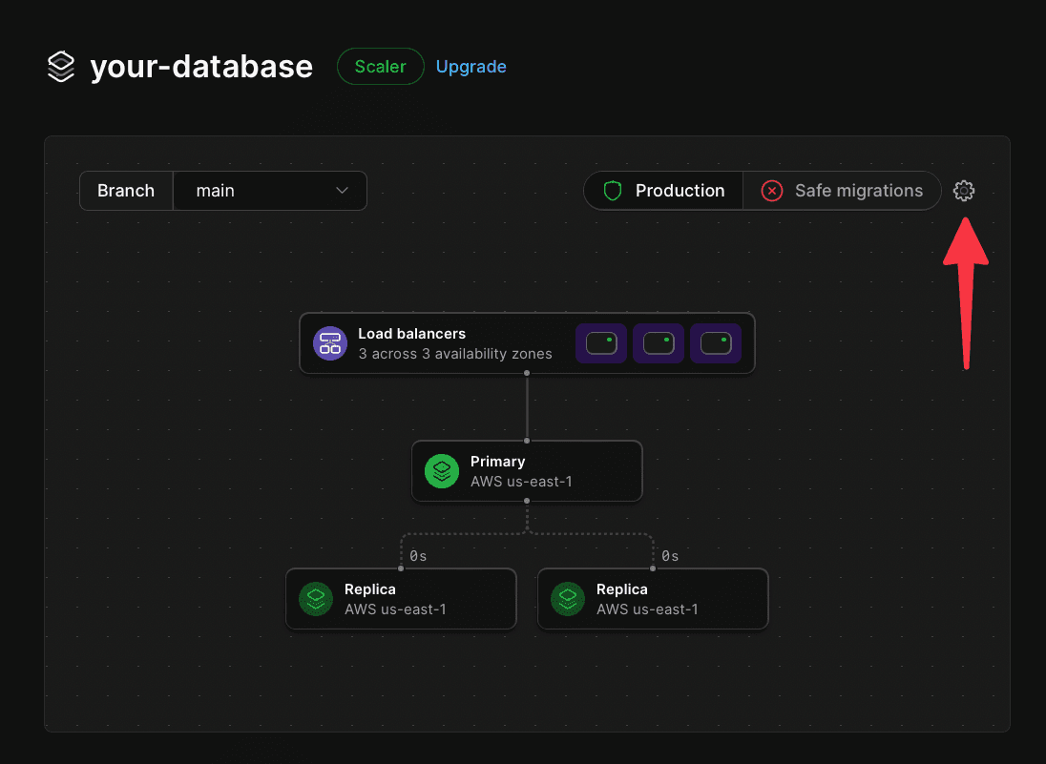Image resolution: width=1046 pixels, height=764 pixels.
Task: Click the right replica's 0s lag label
Action: click(670, 556)
